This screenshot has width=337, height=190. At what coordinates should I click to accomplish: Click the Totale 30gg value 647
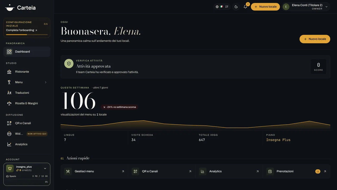[202, 140]
